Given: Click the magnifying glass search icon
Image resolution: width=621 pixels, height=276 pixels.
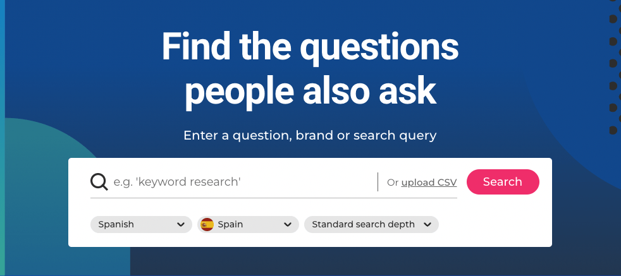Looking at the screenshot, I should coord(99,182).
